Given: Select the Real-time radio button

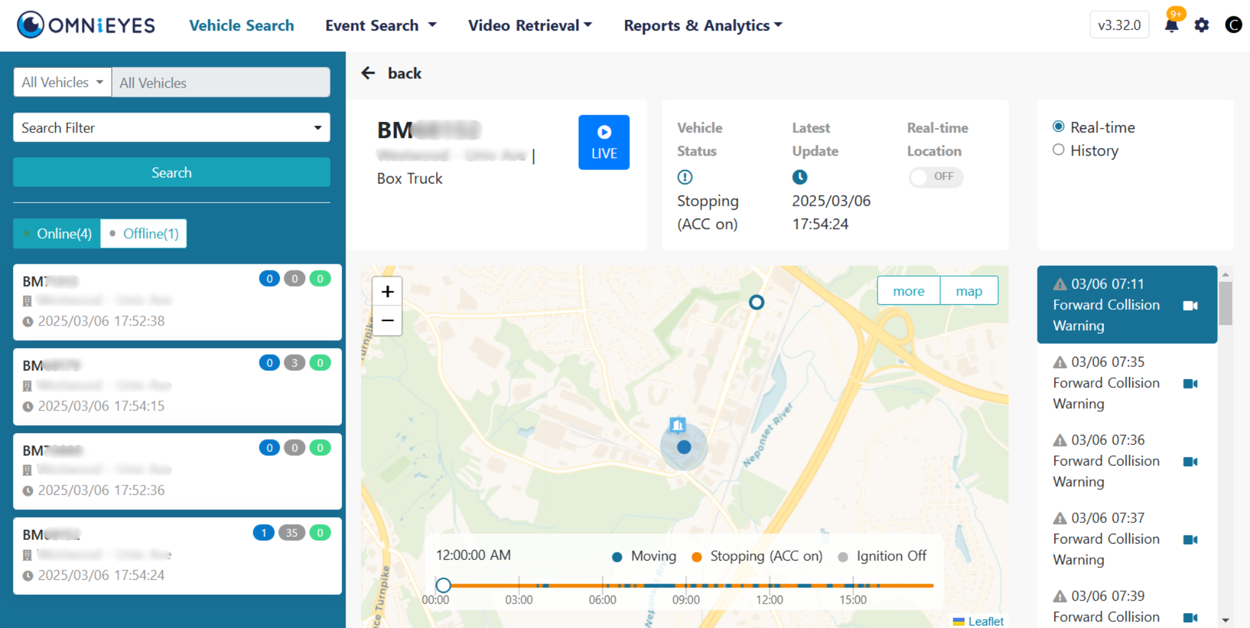Looking at the screenshot, I should 1058,127.
